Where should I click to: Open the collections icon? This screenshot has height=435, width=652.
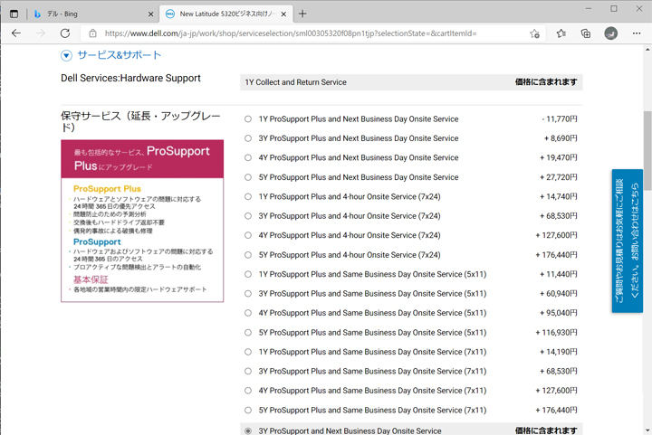coord(586,33)
